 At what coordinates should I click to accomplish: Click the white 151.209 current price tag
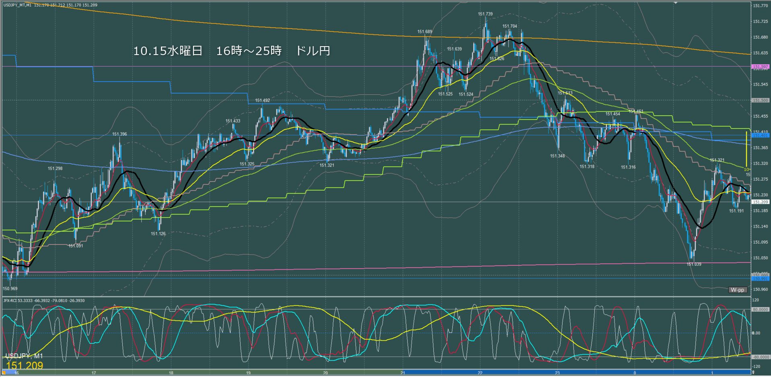point(760,202)
